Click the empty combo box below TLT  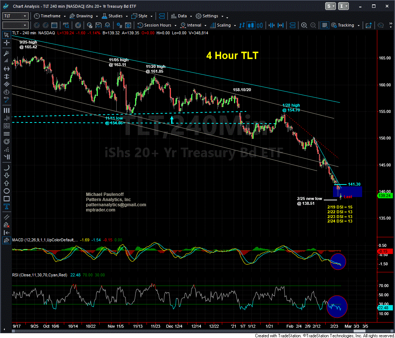pyautogui.click(x=15, y=25)
